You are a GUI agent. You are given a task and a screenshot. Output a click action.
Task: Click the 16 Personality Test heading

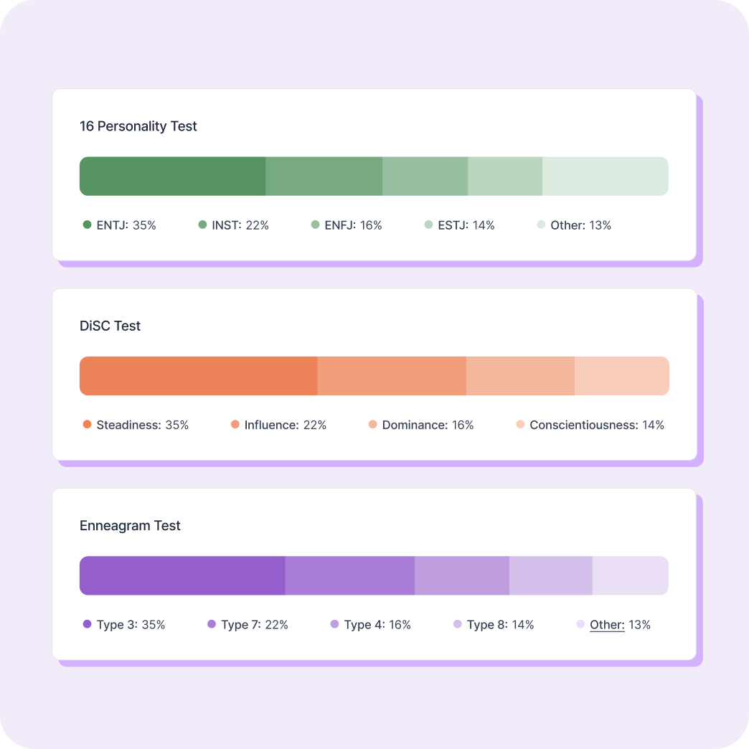pyautogui.click(x=138, y=126)
